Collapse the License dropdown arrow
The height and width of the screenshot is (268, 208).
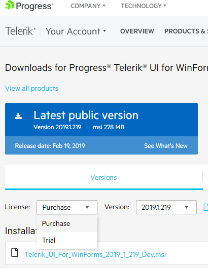click(x=87, y=207)
